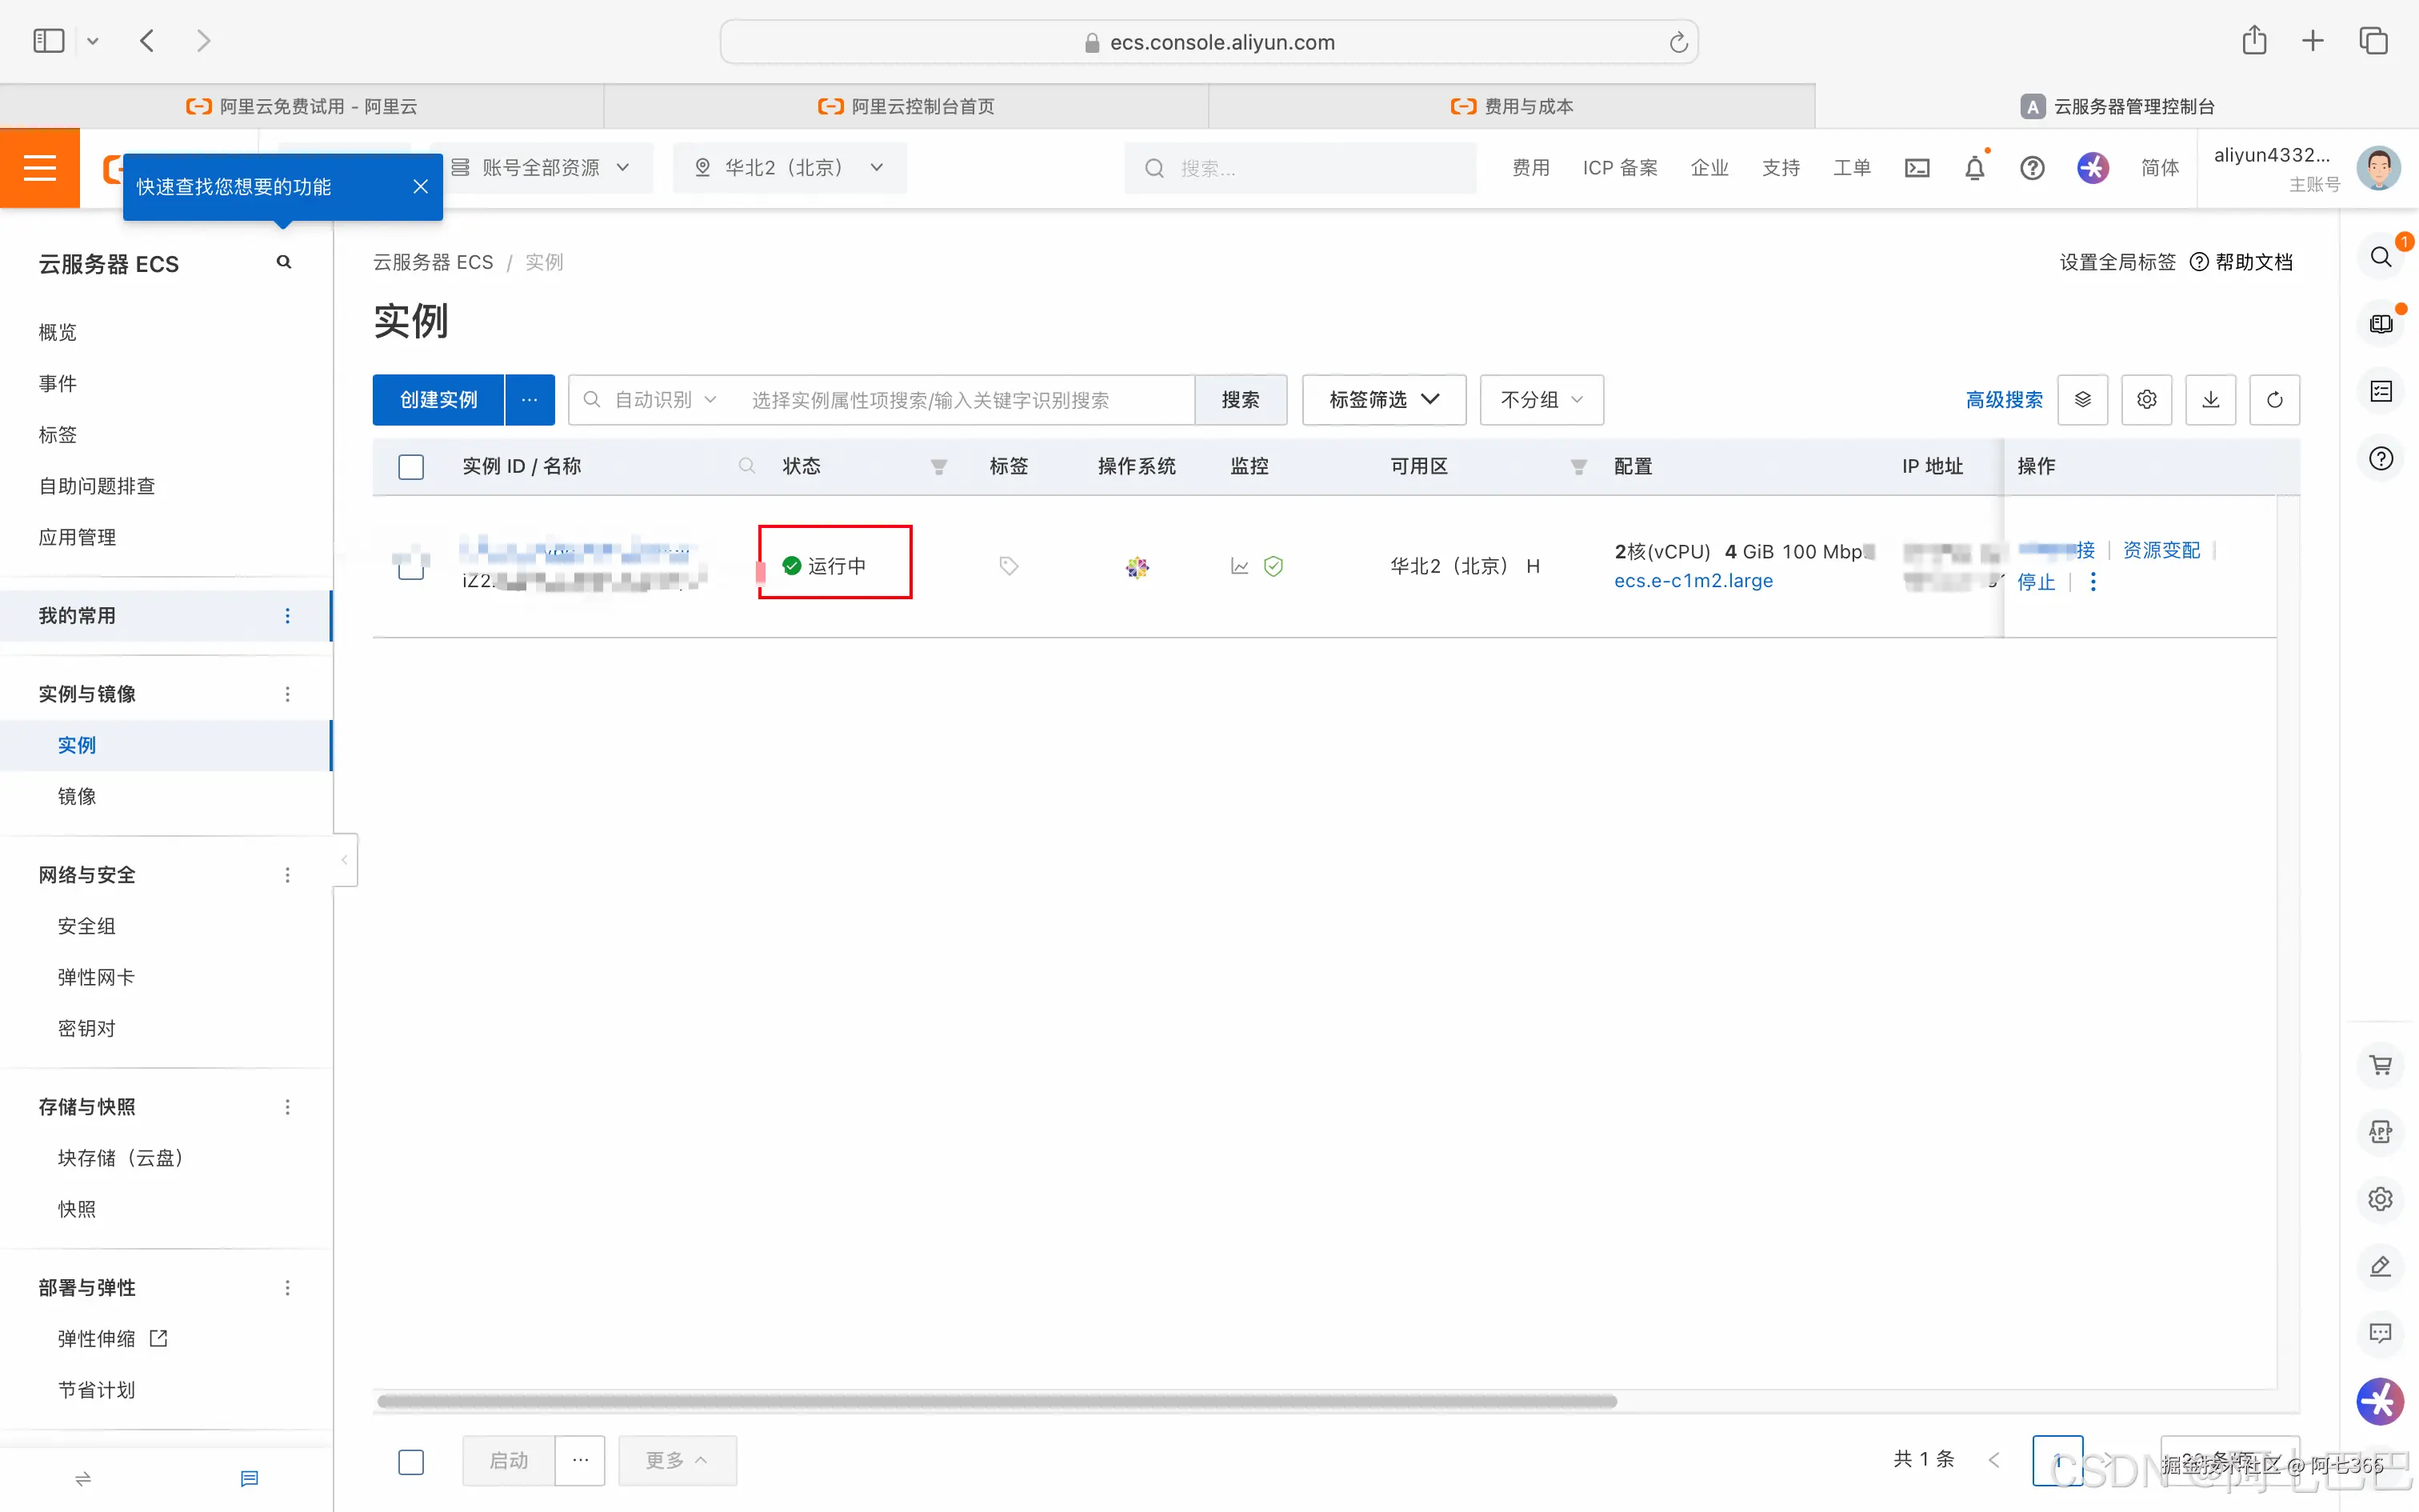Image resolution: width=2419 pixels, height=1512 pixels.
Task: Open the search magnifier in ECS sidebar
Action: pos(283,261)
